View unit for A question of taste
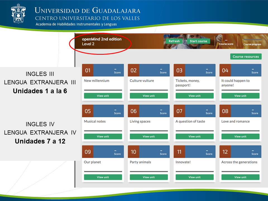268x201 pixels. [x=195, y=137]
